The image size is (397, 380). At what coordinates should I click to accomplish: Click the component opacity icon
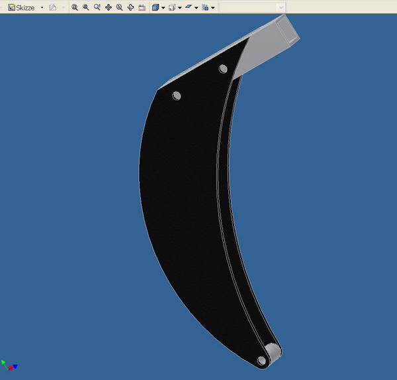tap(205, 7)
